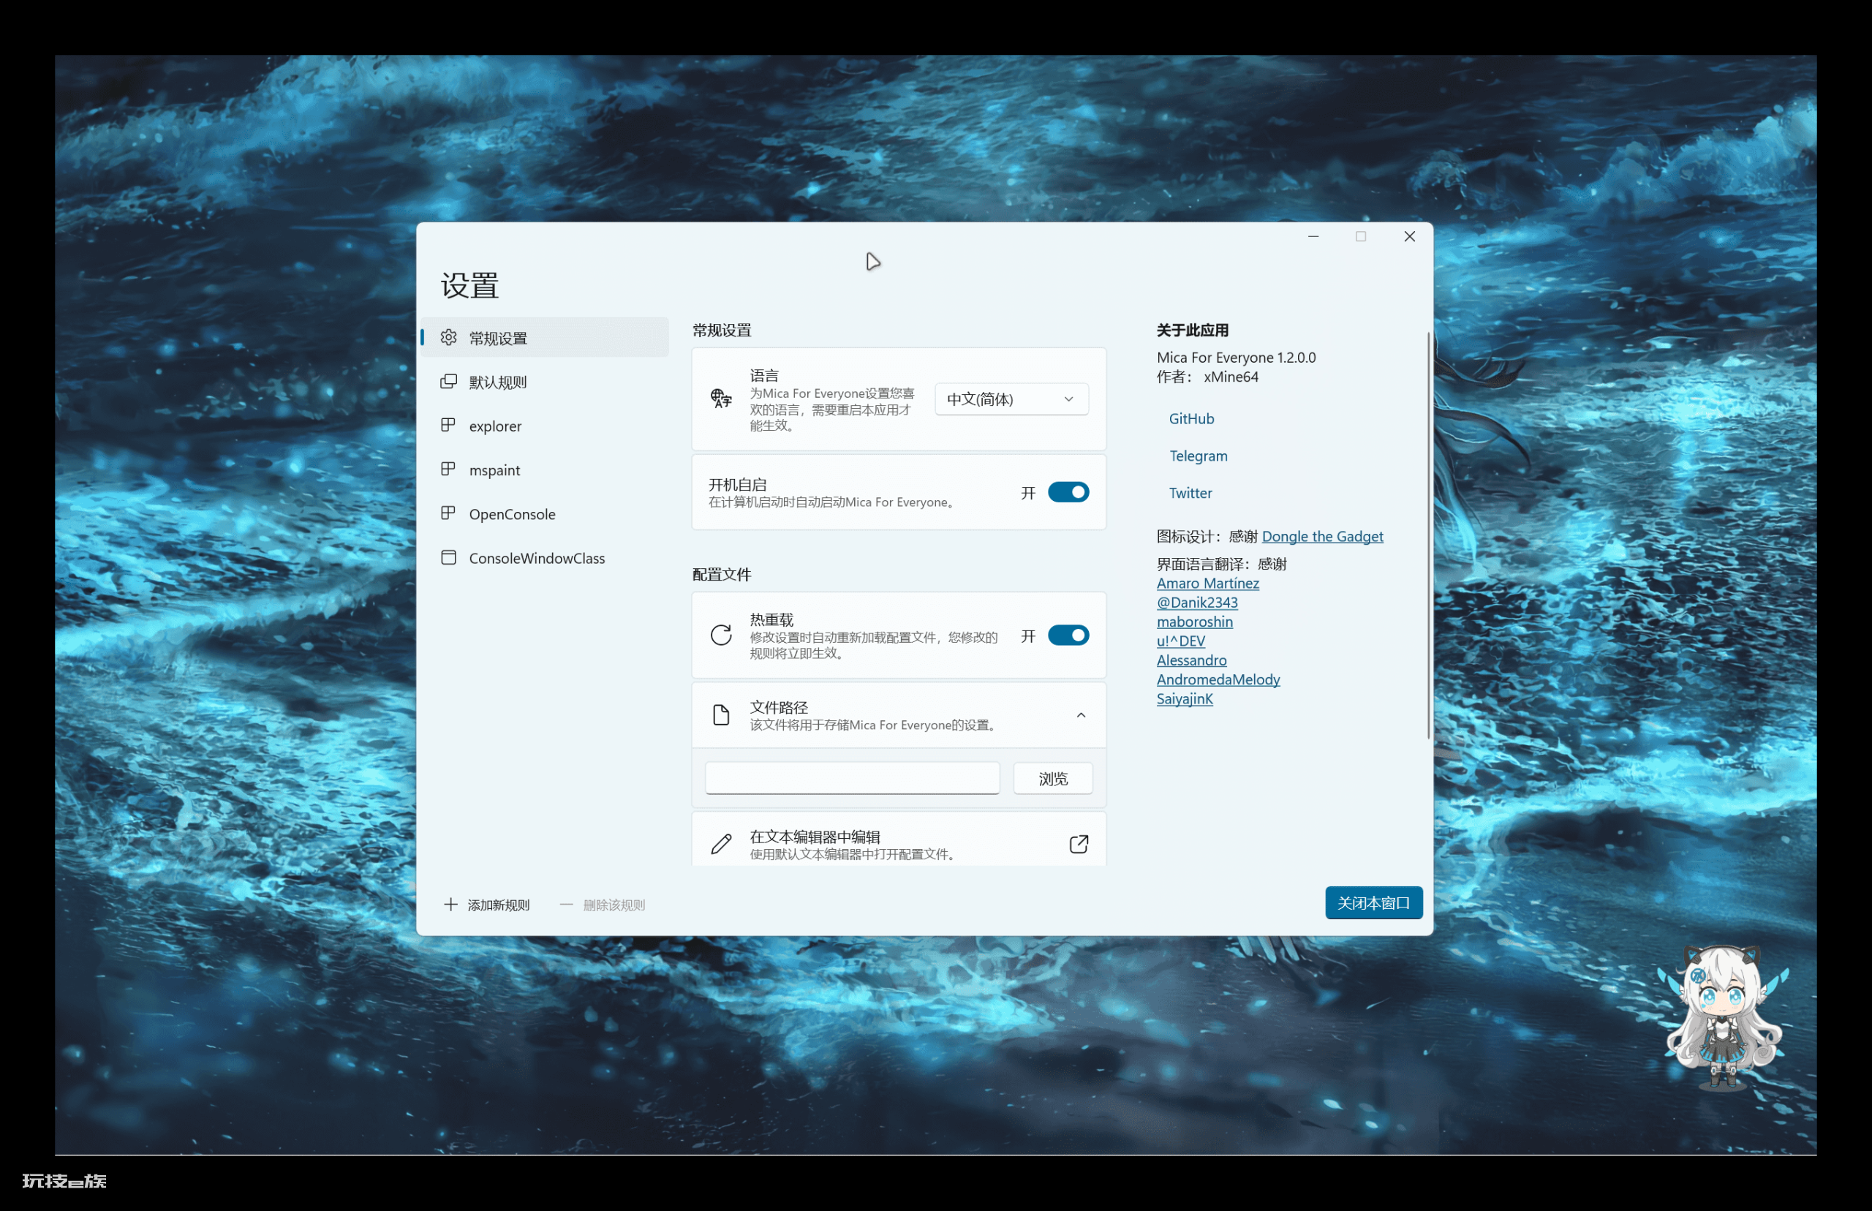Image resolution: width=1872 pixels, height=1211 pixels.
Task: Open the Alessandro link
Action: [1191, 660]
